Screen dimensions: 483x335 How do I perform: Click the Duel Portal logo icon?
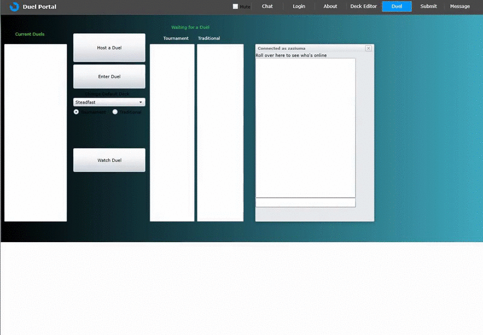(x=14, y=7)
